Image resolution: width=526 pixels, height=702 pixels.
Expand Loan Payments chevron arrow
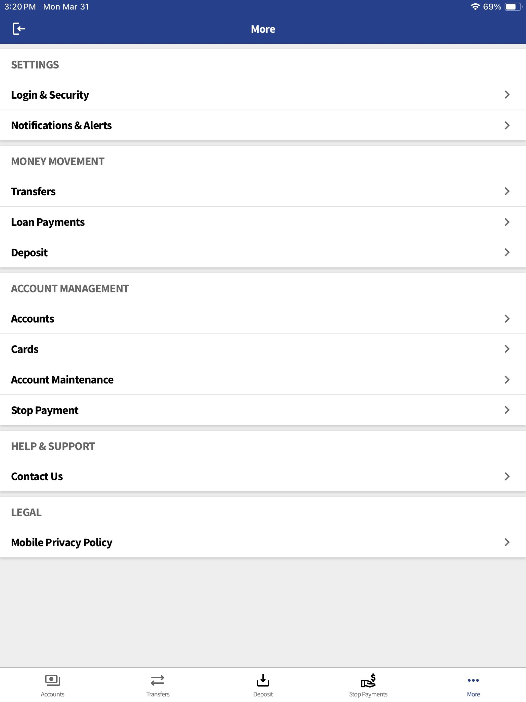point(507,222)
